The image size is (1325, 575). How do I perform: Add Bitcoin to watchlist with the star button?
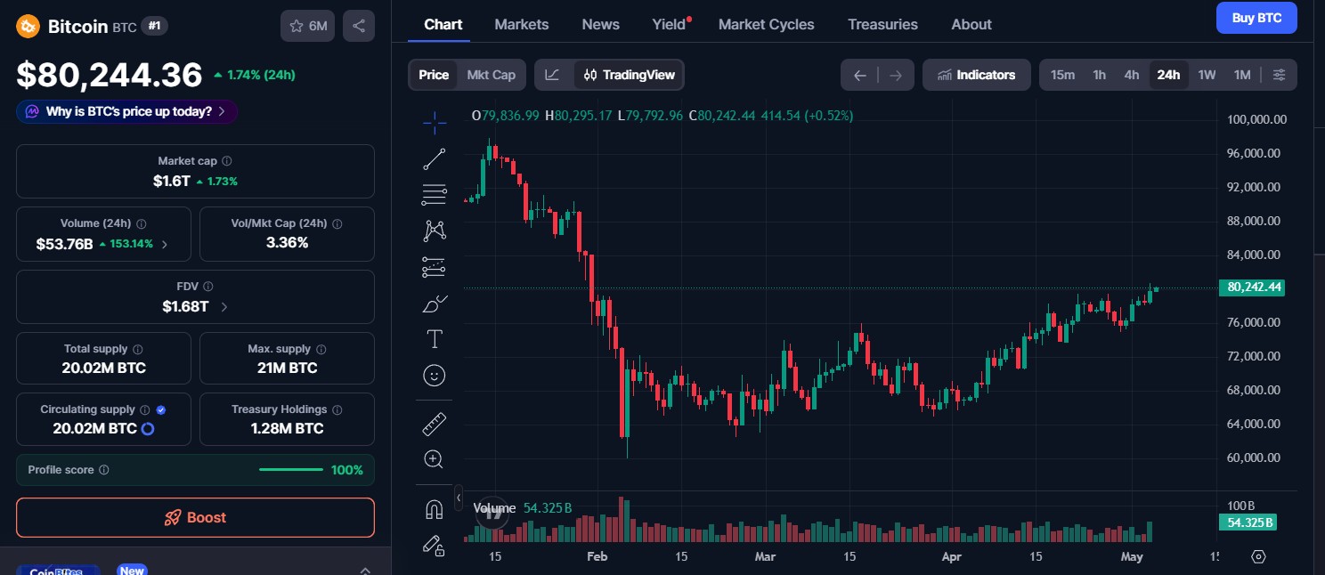(308, 26)
